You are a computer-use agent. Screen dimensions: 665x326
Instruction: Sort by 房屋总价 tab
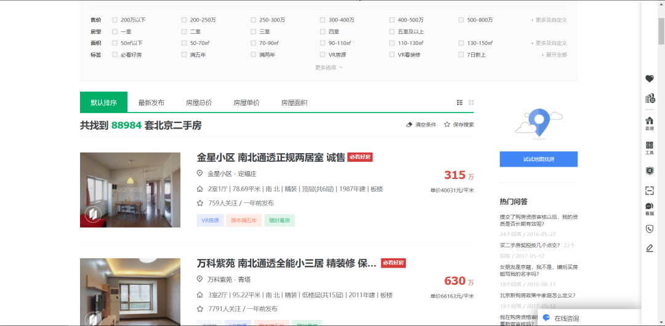click(199, 103)
